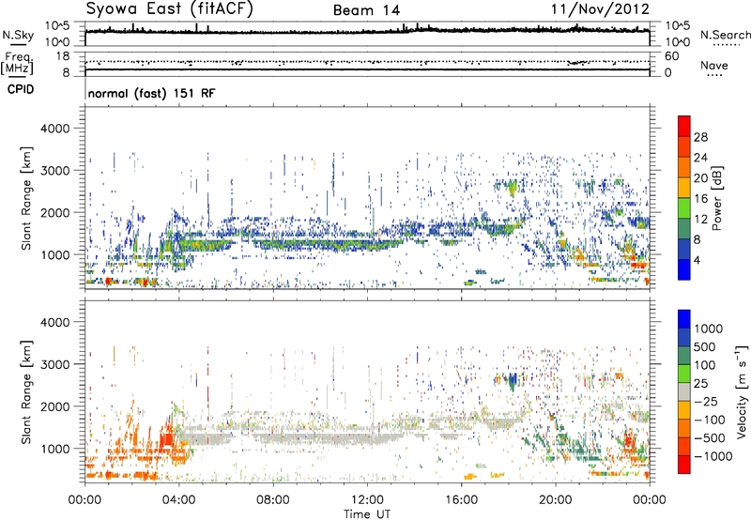Click 'normal (fast) 151 RF' text
Screen dimensions: 751x520
coord(151,93)
